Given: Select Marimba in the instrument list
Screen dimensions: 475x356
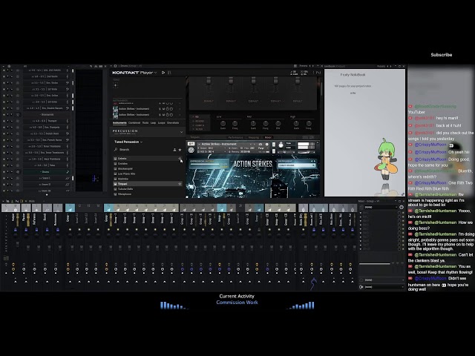Looking at the screenshot, I should [x=147, y=179].
